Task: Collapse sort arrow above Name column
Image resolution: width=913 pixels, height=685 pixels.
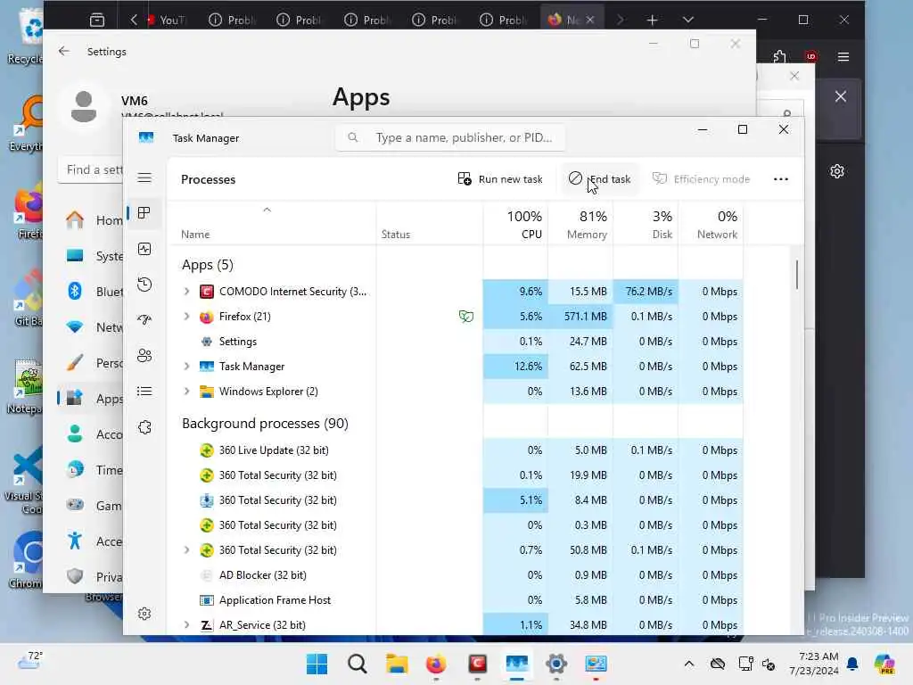Action: pos(267,210)
